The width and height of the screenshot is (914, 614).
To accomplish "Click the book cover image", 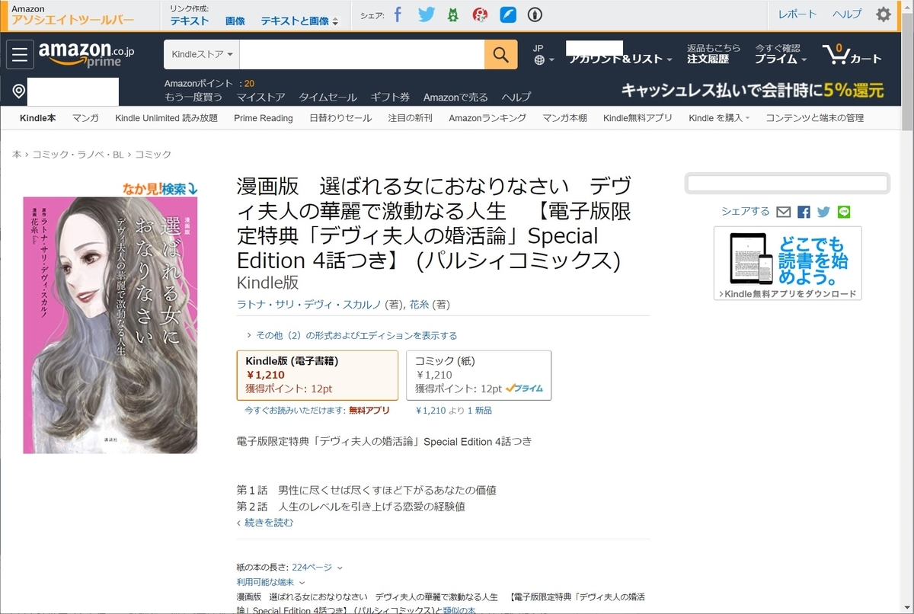I will [110, 325].
